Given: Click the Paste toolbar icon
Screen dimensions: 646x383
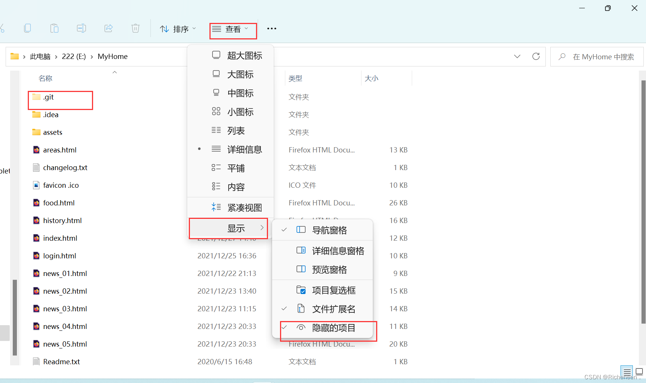Looking at the screenshot, I should point(54,29).
